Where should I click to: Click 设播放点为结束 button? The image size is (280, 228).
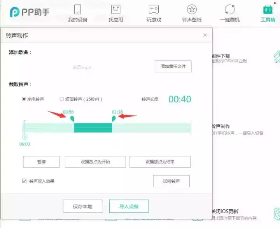[x=160, y=162]
